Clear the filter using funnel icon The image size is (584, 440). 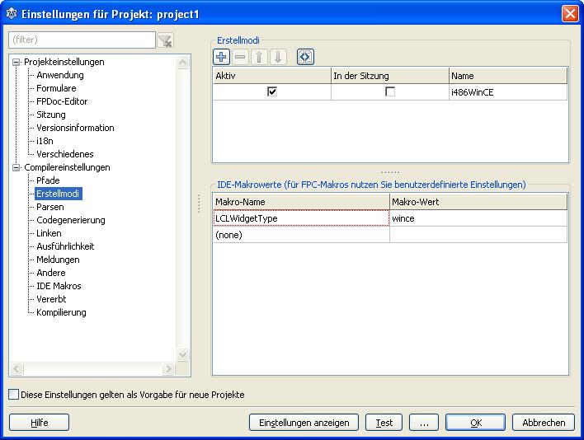click(x=165, y=40)
